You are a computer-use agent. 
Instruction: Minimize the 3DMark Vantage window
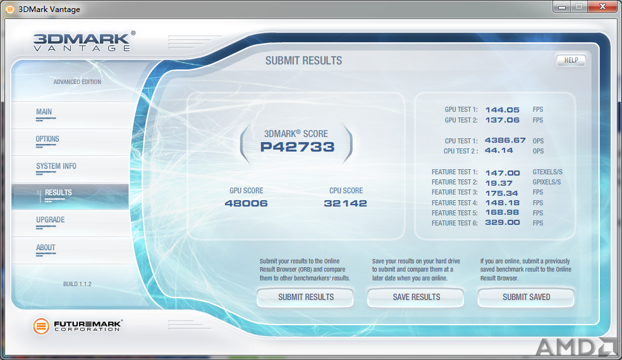562,7
